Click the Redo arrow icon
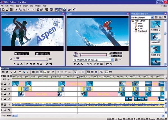 (x=33, y=10)
